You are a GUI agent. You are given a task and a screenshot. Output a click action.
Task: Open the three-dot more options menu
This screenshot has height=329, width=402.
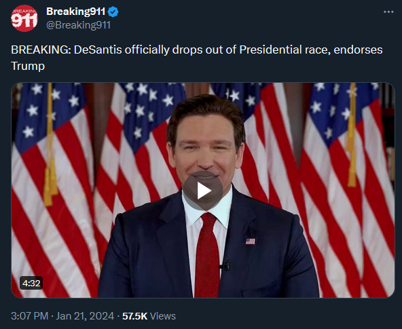[388, 12]
